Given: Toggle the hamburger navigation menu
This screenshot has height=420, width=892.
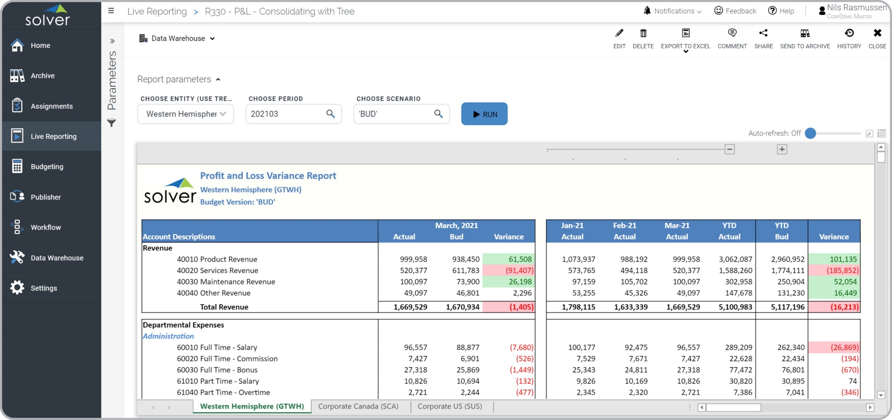Looking at the screenshot, I should tap(111, 11).
